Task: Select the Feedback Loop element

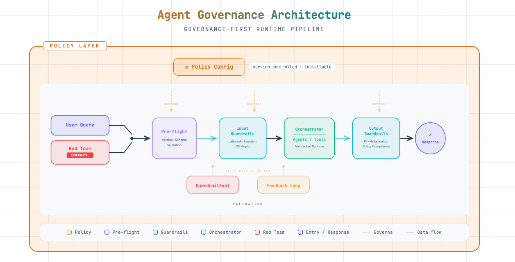Action: (283, 185)
